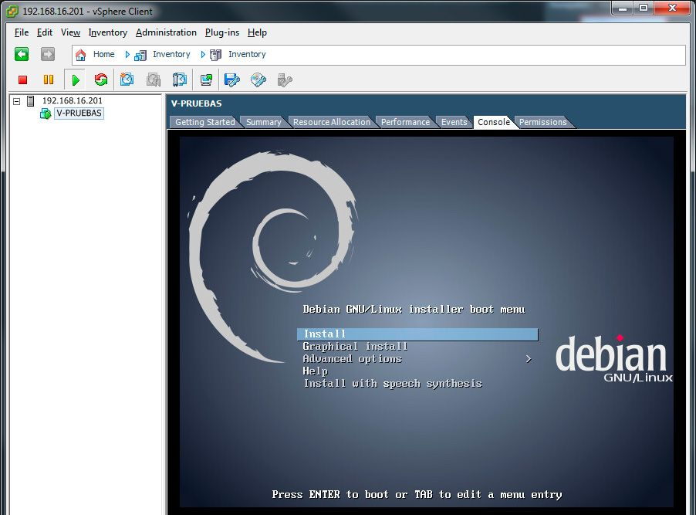Click the green back navigation arrow
This screenshot has height=515, width=696.
click(x=22, y=54)
